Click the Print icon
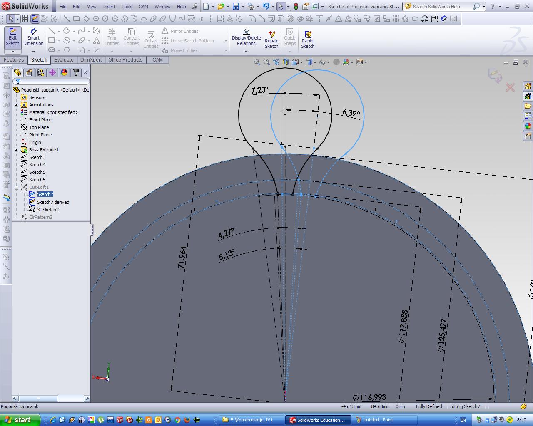The image size is (533, 426). pyautogui.click(x=251, y=6)
